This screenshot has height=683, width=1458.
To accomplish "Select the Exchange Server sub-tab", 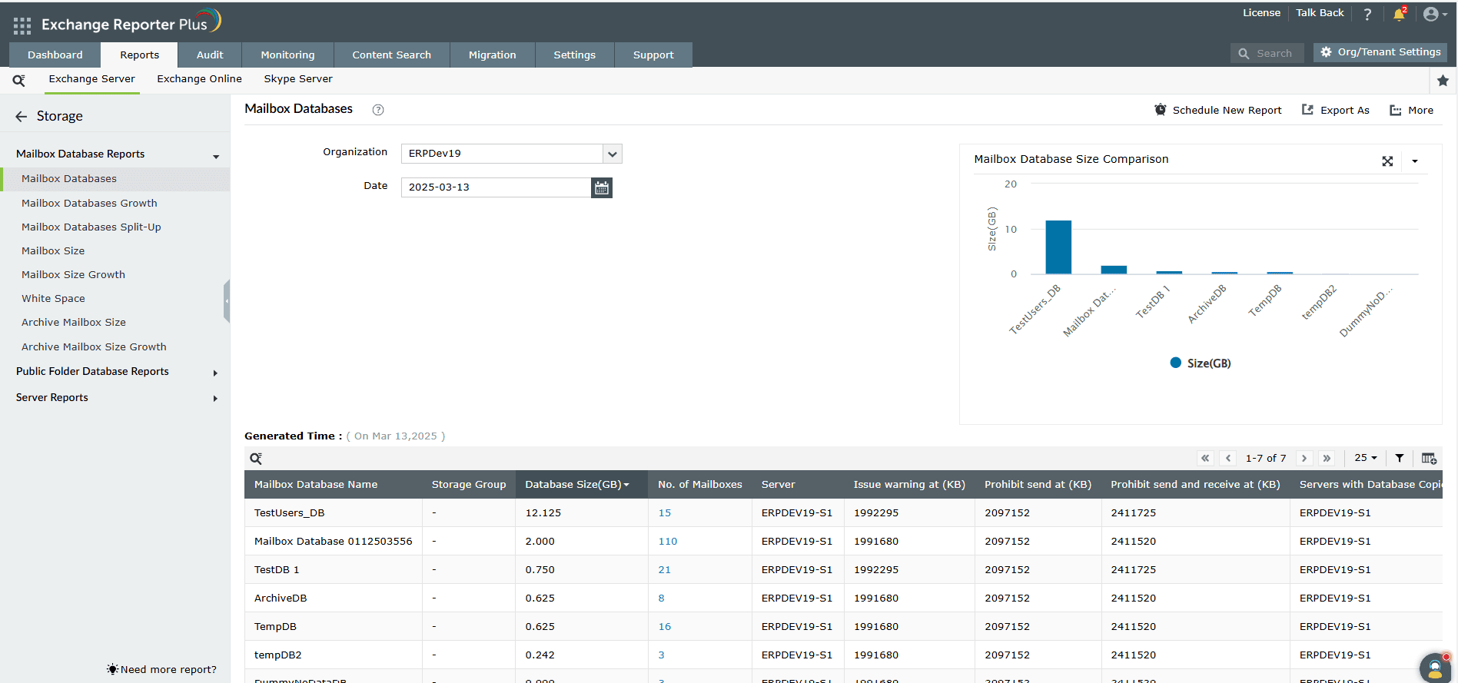I will click(91, 79).
